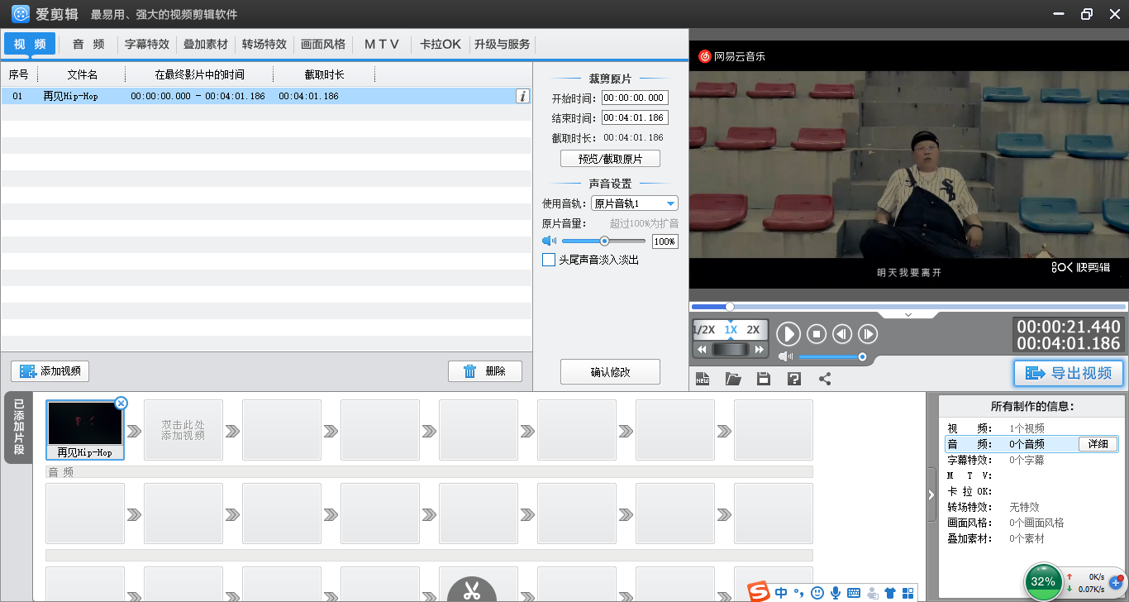The image size is (1129, 602).
Task: Open the 升级与服务 tab
Action: (502, 44)
